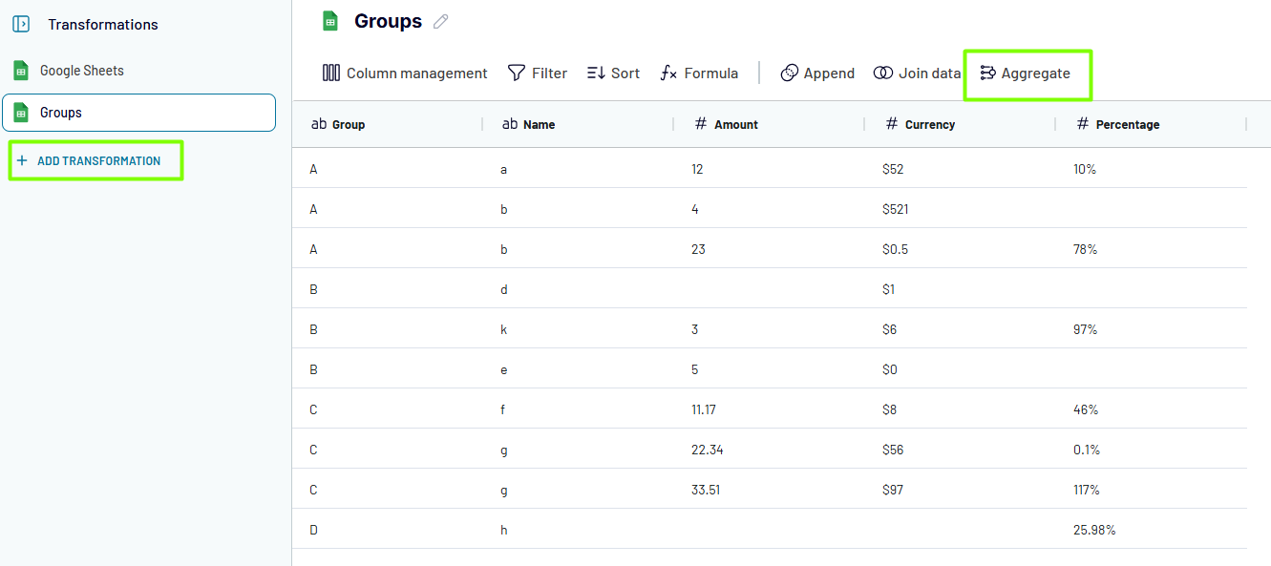Open the Formula editor
Viewport: 1271px width, 566px height.
click(699, 73)
